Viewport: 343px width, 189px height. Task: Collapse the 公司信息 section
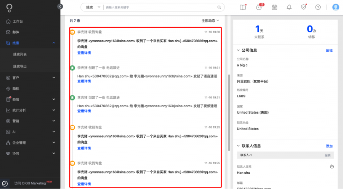coord(238,50)
